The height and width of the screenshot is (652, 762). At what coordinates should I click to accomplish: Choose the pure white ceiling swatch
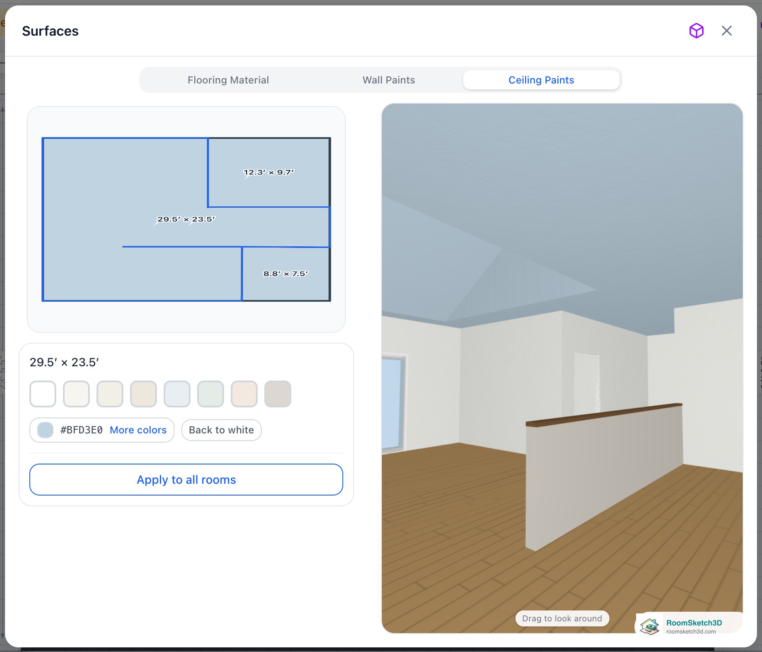[43, 394]
